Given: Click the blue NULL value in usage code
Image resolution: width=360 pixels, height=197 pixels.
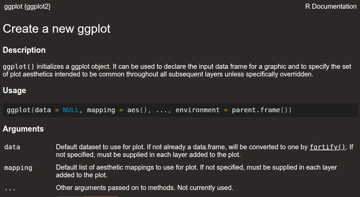Looking at the screenshot, I should click(x=71, y=110).
